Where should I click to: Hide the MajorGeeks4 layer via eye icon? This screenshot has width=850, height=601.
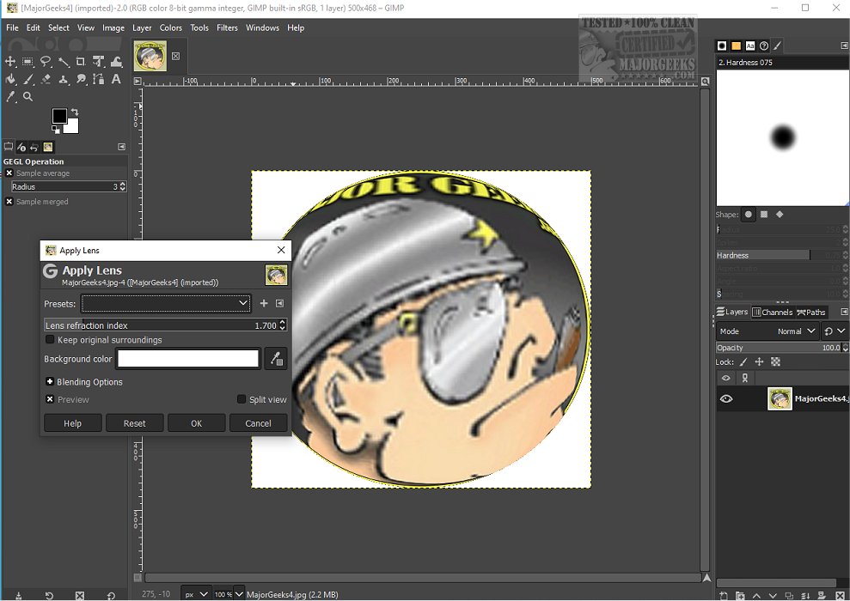(x=726, y=399)
